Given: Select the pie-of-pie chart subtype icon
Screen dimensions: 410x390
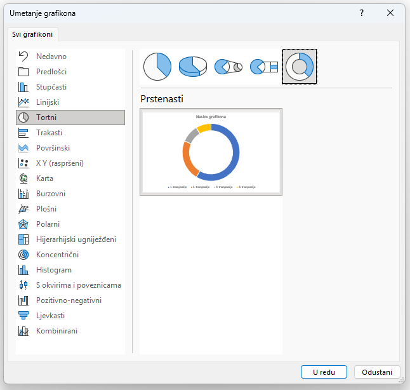Looking at the screenshot, I should 228,67.
